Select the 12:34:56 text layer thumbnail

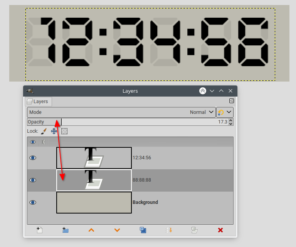[94, 158]
